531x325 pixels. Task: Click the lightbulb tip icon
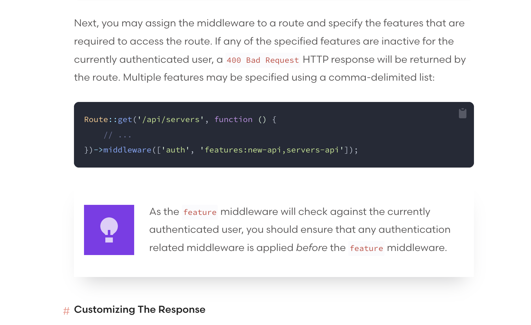(109, 230)
